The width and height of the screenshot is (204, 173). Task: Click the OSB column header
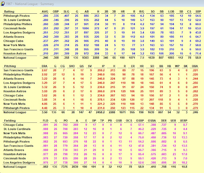119,121
